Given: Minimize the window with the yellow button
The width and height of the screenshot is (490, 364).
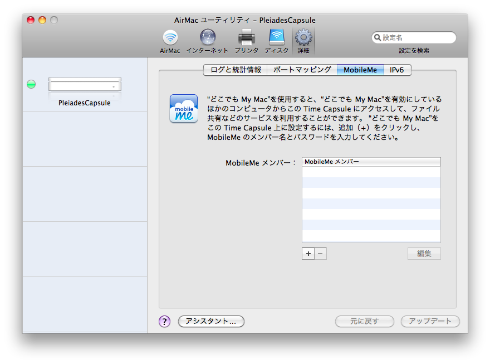Looking at the screenshot, I should [x=42, y=20].
